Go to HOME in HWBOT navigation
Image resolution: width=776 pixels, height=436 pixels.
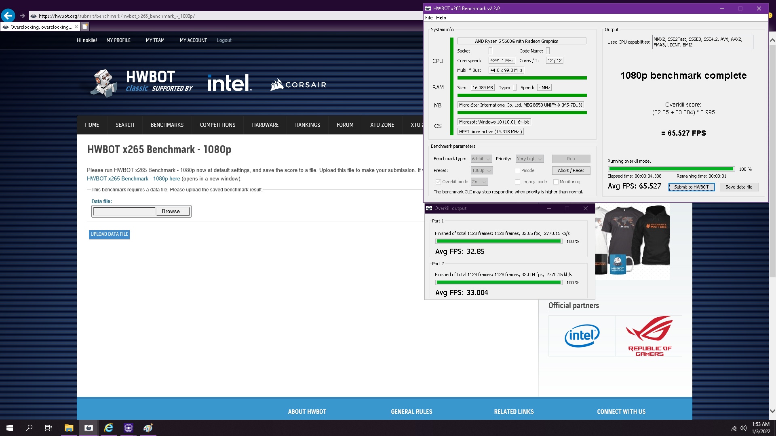tap(92, 125)
